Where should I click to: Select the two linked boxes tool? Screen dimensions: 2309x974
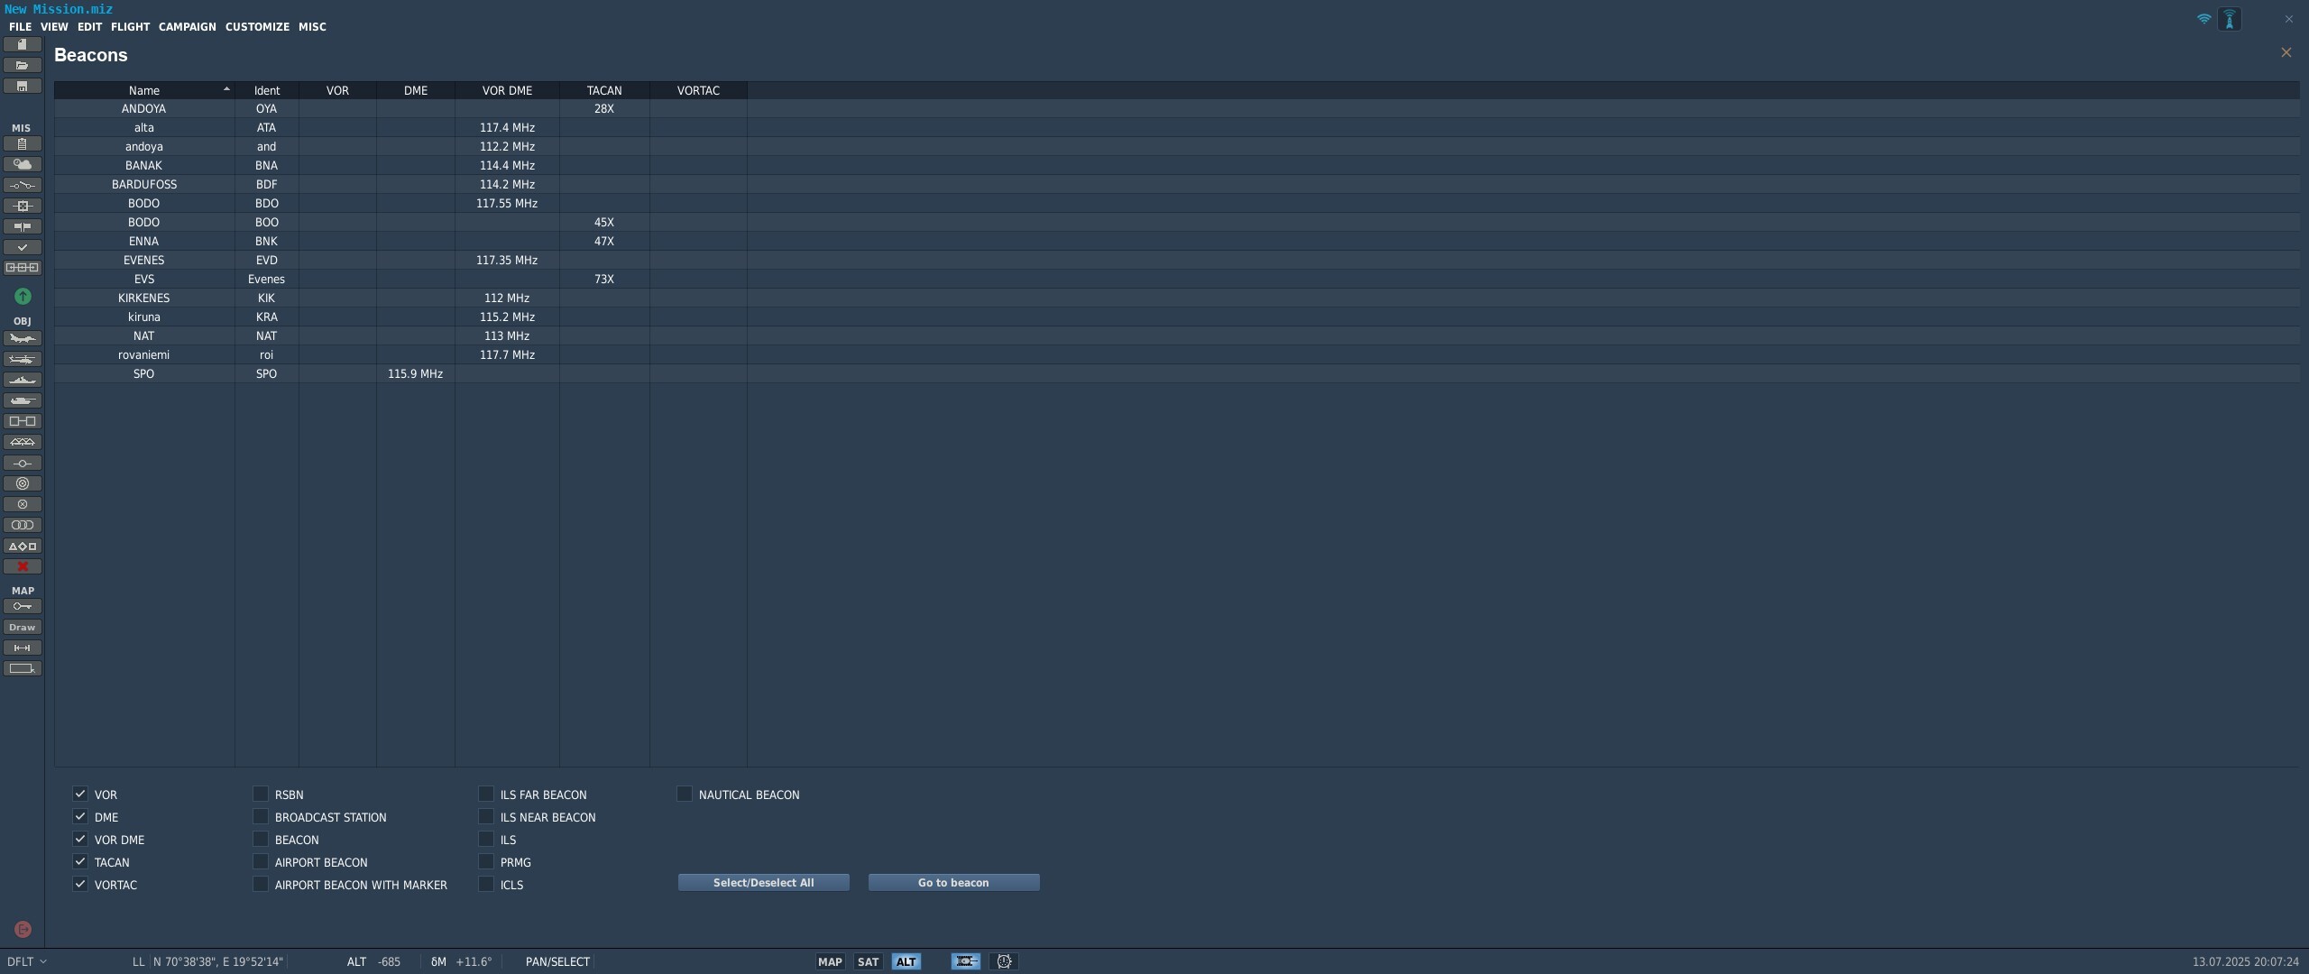(23, 421)
